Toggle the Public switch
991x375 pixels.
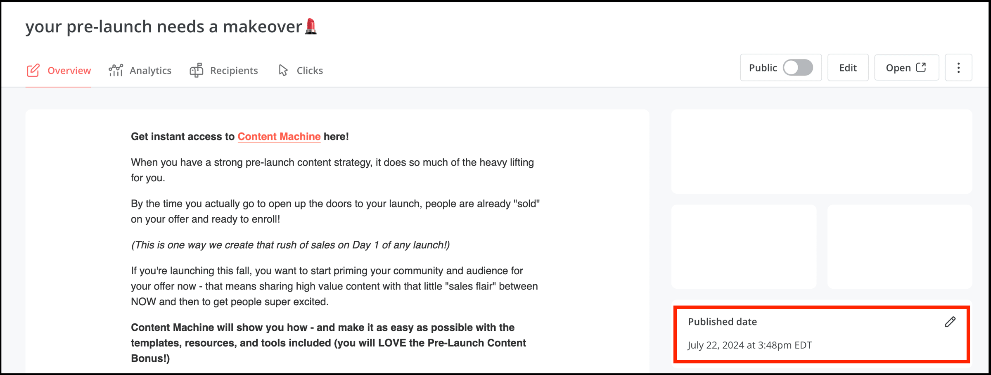point(798,67)
